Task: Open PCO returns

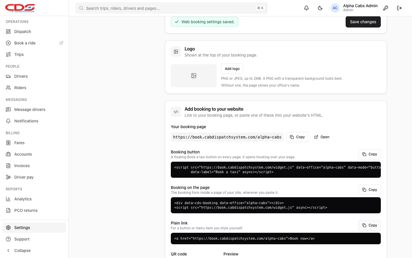Action: point(34,210)
